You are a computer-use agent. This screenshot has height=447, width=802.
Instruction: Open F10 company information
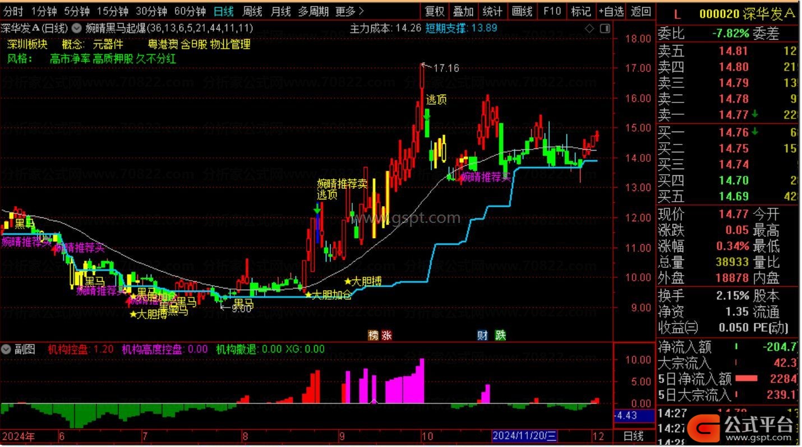tap(552, 11)
